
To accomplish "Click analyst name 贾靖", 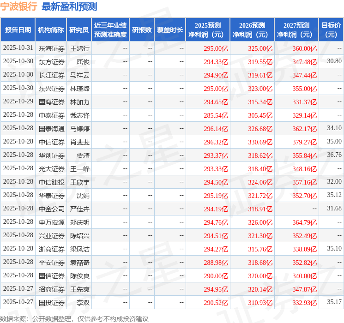I will tap(83, 156).
